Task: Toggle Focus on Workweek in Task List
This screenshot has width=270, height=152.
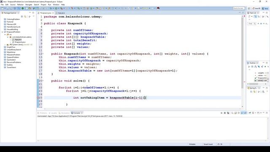Action: (x=263, y=16)
